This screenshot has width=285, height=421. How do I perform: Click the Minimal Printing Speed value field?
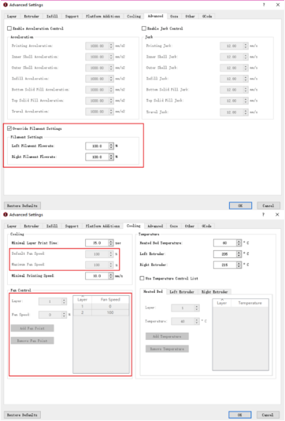97,275
